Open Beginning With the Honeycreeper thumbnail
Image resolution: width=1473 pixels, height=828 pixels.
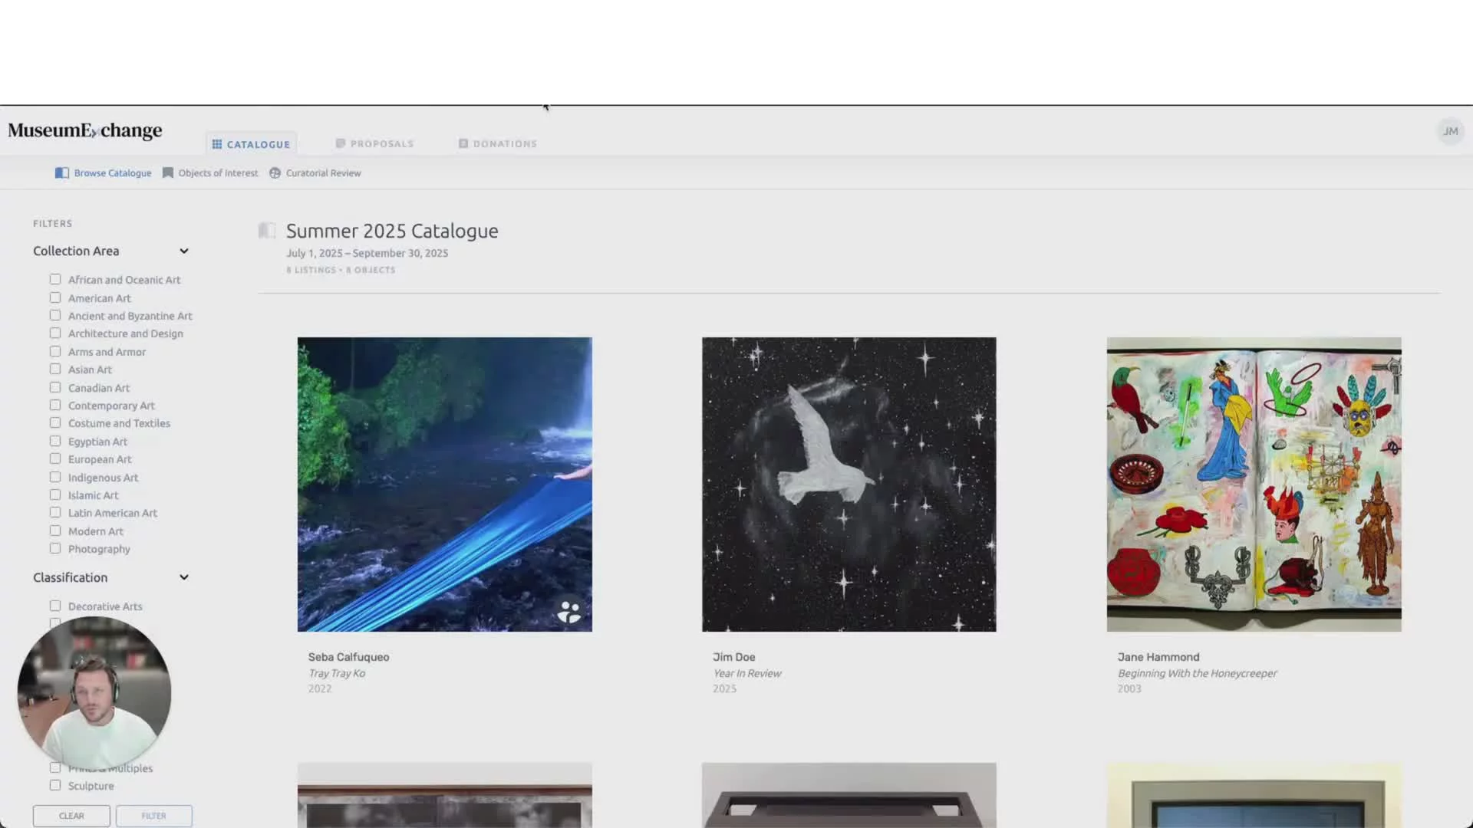click(x=1254, y=485)
